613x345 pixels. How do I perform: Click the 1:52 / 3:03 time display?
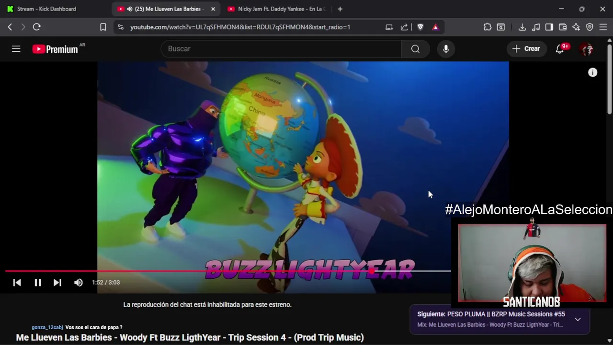pyautogui.click(x=106, y=283)
